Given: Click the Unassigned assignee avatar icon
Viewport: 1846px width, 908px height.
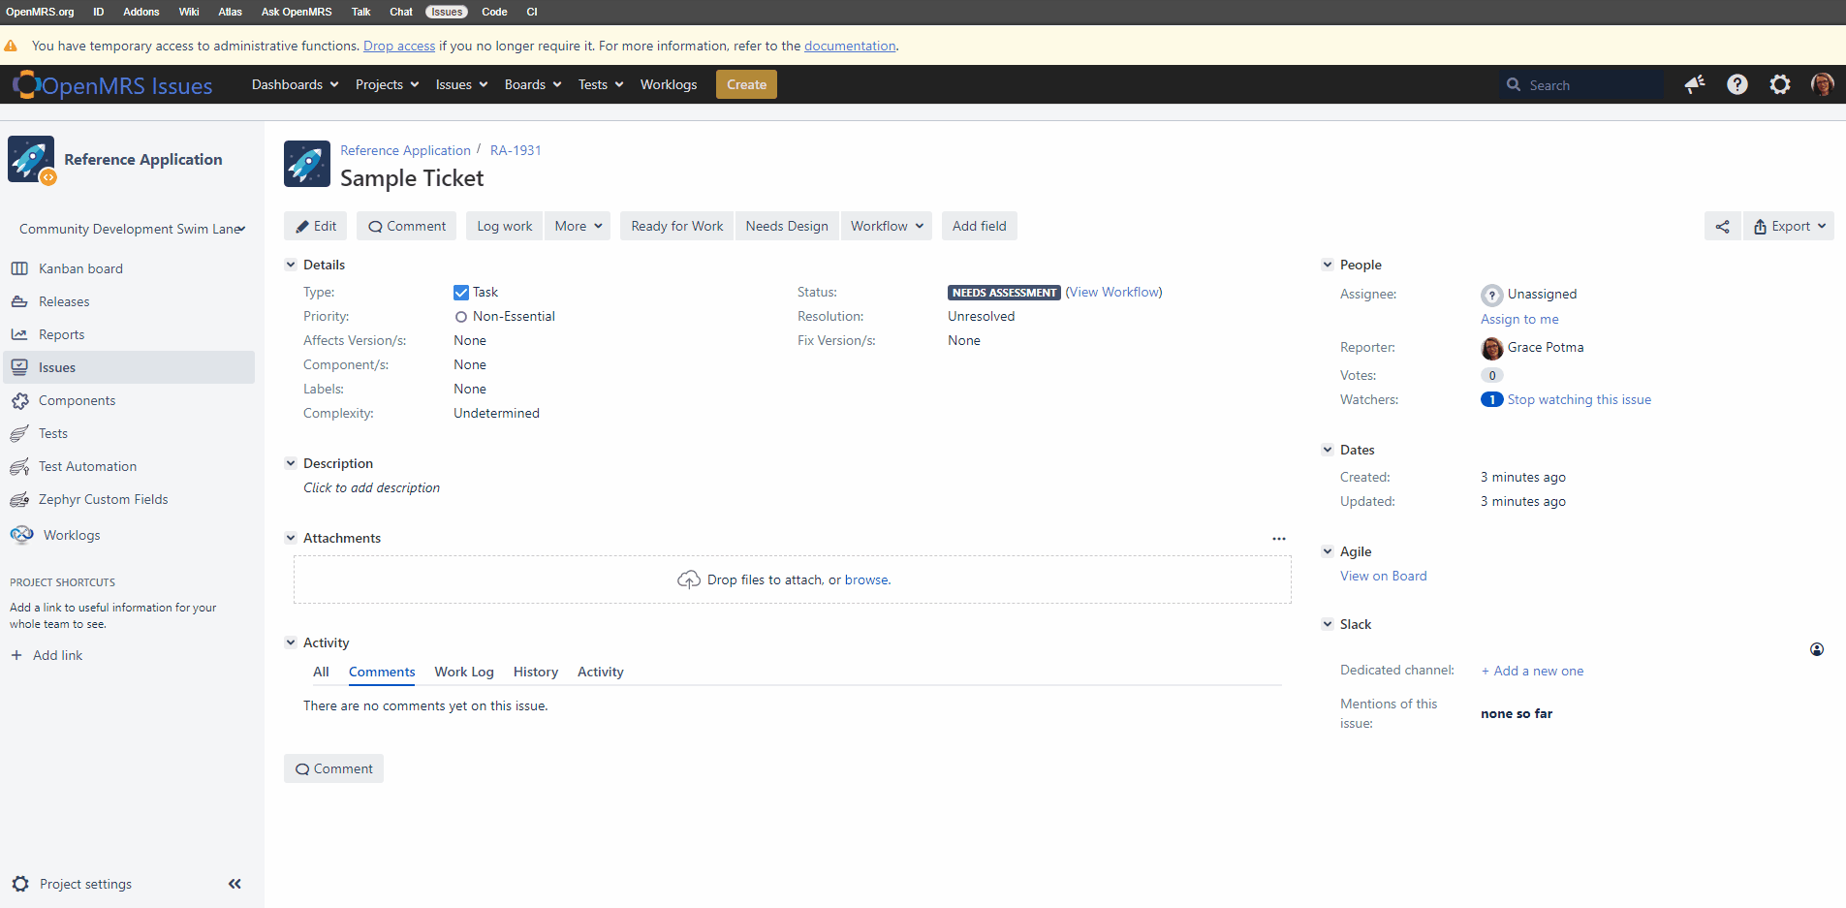Looking at the screenshot, I should click(x=1492, y=295).
